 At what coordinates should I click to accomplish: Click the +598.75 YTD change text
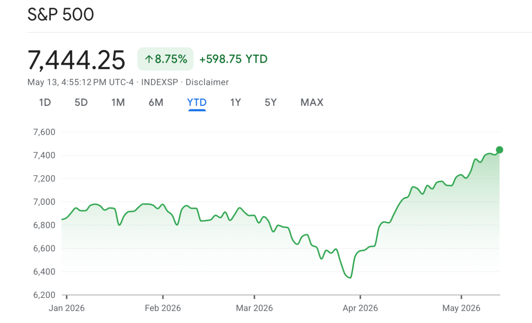233,59
